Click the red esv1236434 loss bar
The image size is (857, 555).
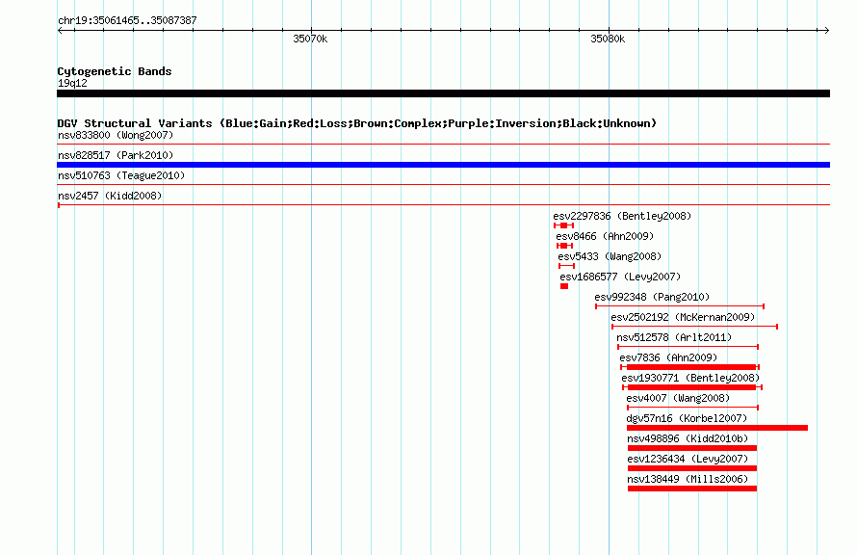click(692, 468)
